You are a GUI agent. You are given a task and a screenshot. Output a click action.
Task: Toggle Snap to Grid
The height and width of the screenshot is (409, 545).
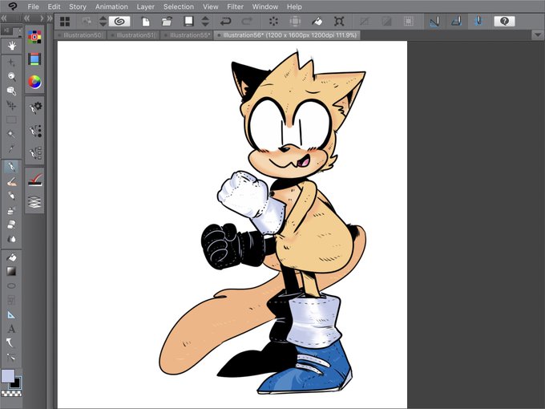click(478, 22)
